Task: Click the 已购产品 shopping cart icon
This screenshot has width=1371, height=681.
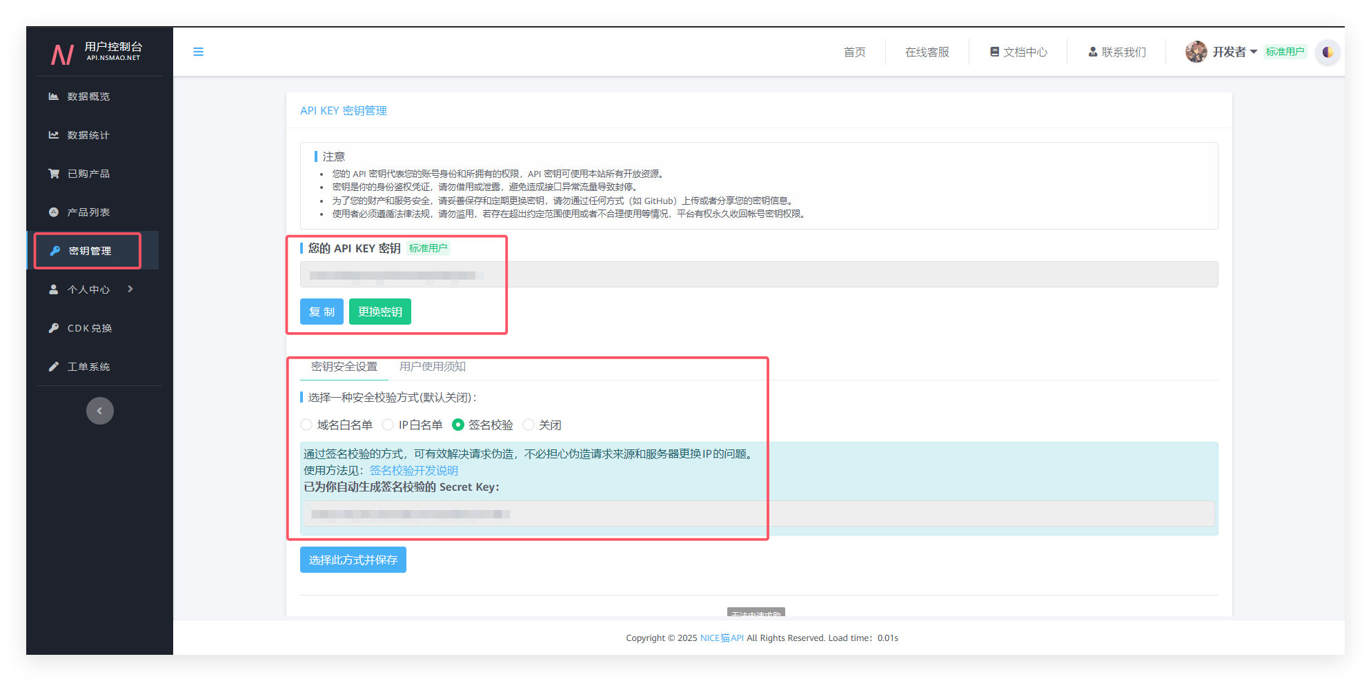Action: (54, 174)
